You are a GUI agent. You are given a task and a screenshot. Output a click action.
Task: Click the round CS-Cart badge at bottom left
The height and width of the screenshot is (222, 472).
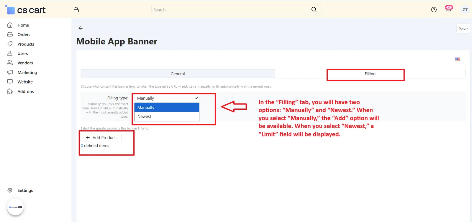pos(15,207)
